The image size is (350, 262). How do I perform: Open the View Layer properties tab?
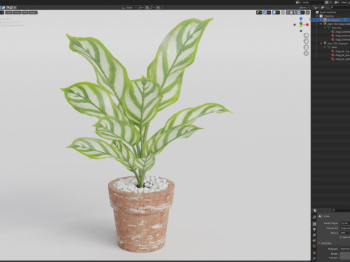click(x=314, y=235)
